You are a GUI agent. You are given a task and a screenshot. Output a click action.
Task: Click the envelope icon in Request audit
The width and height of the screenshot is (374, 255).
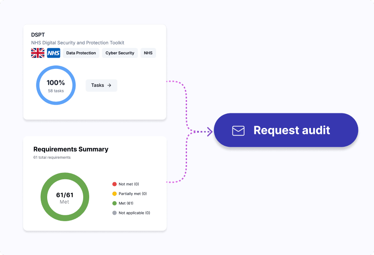(238, 130)
